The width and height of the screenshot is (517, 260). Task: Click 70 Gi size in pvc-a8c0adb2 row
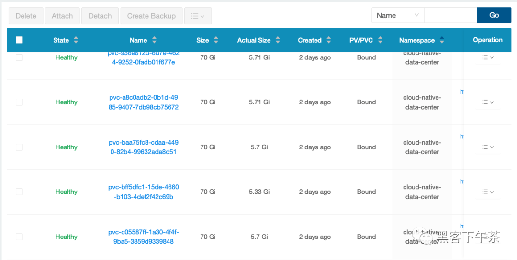point(208,102)
